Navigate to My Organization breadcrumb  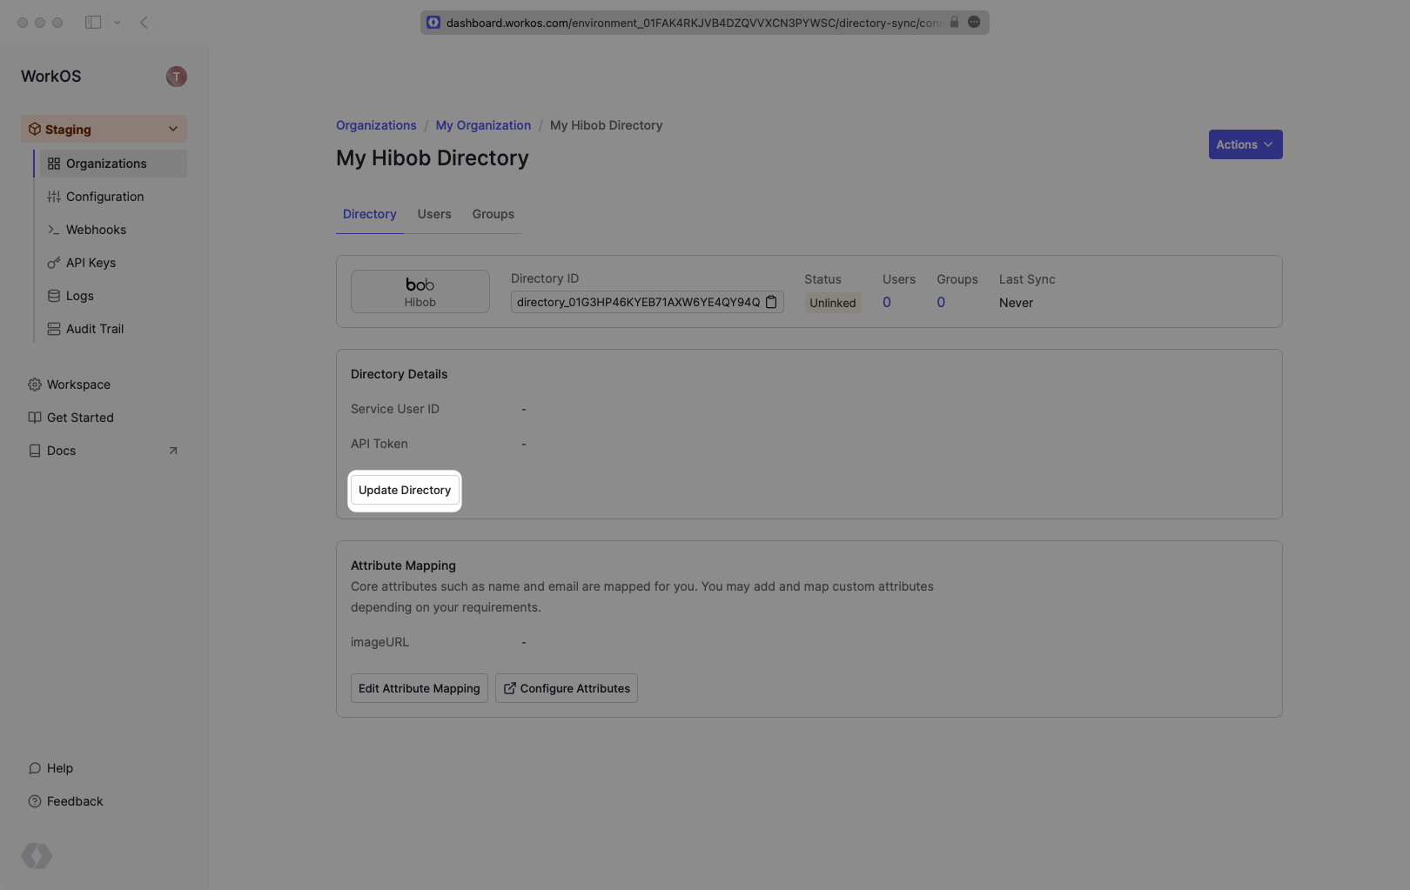click(483, 125)
